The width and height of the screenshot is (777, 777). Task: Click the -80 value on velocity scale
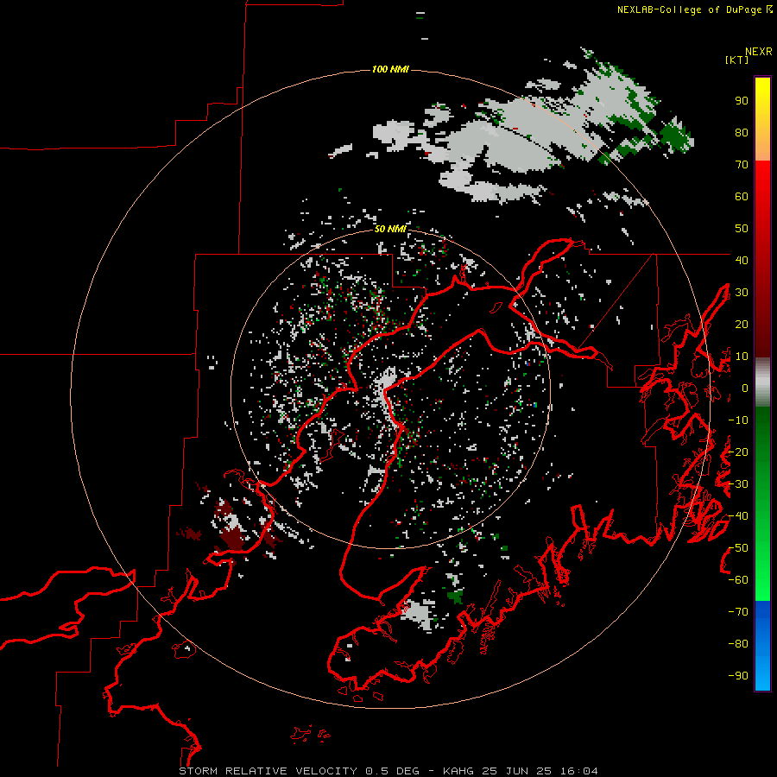point(738,644)
